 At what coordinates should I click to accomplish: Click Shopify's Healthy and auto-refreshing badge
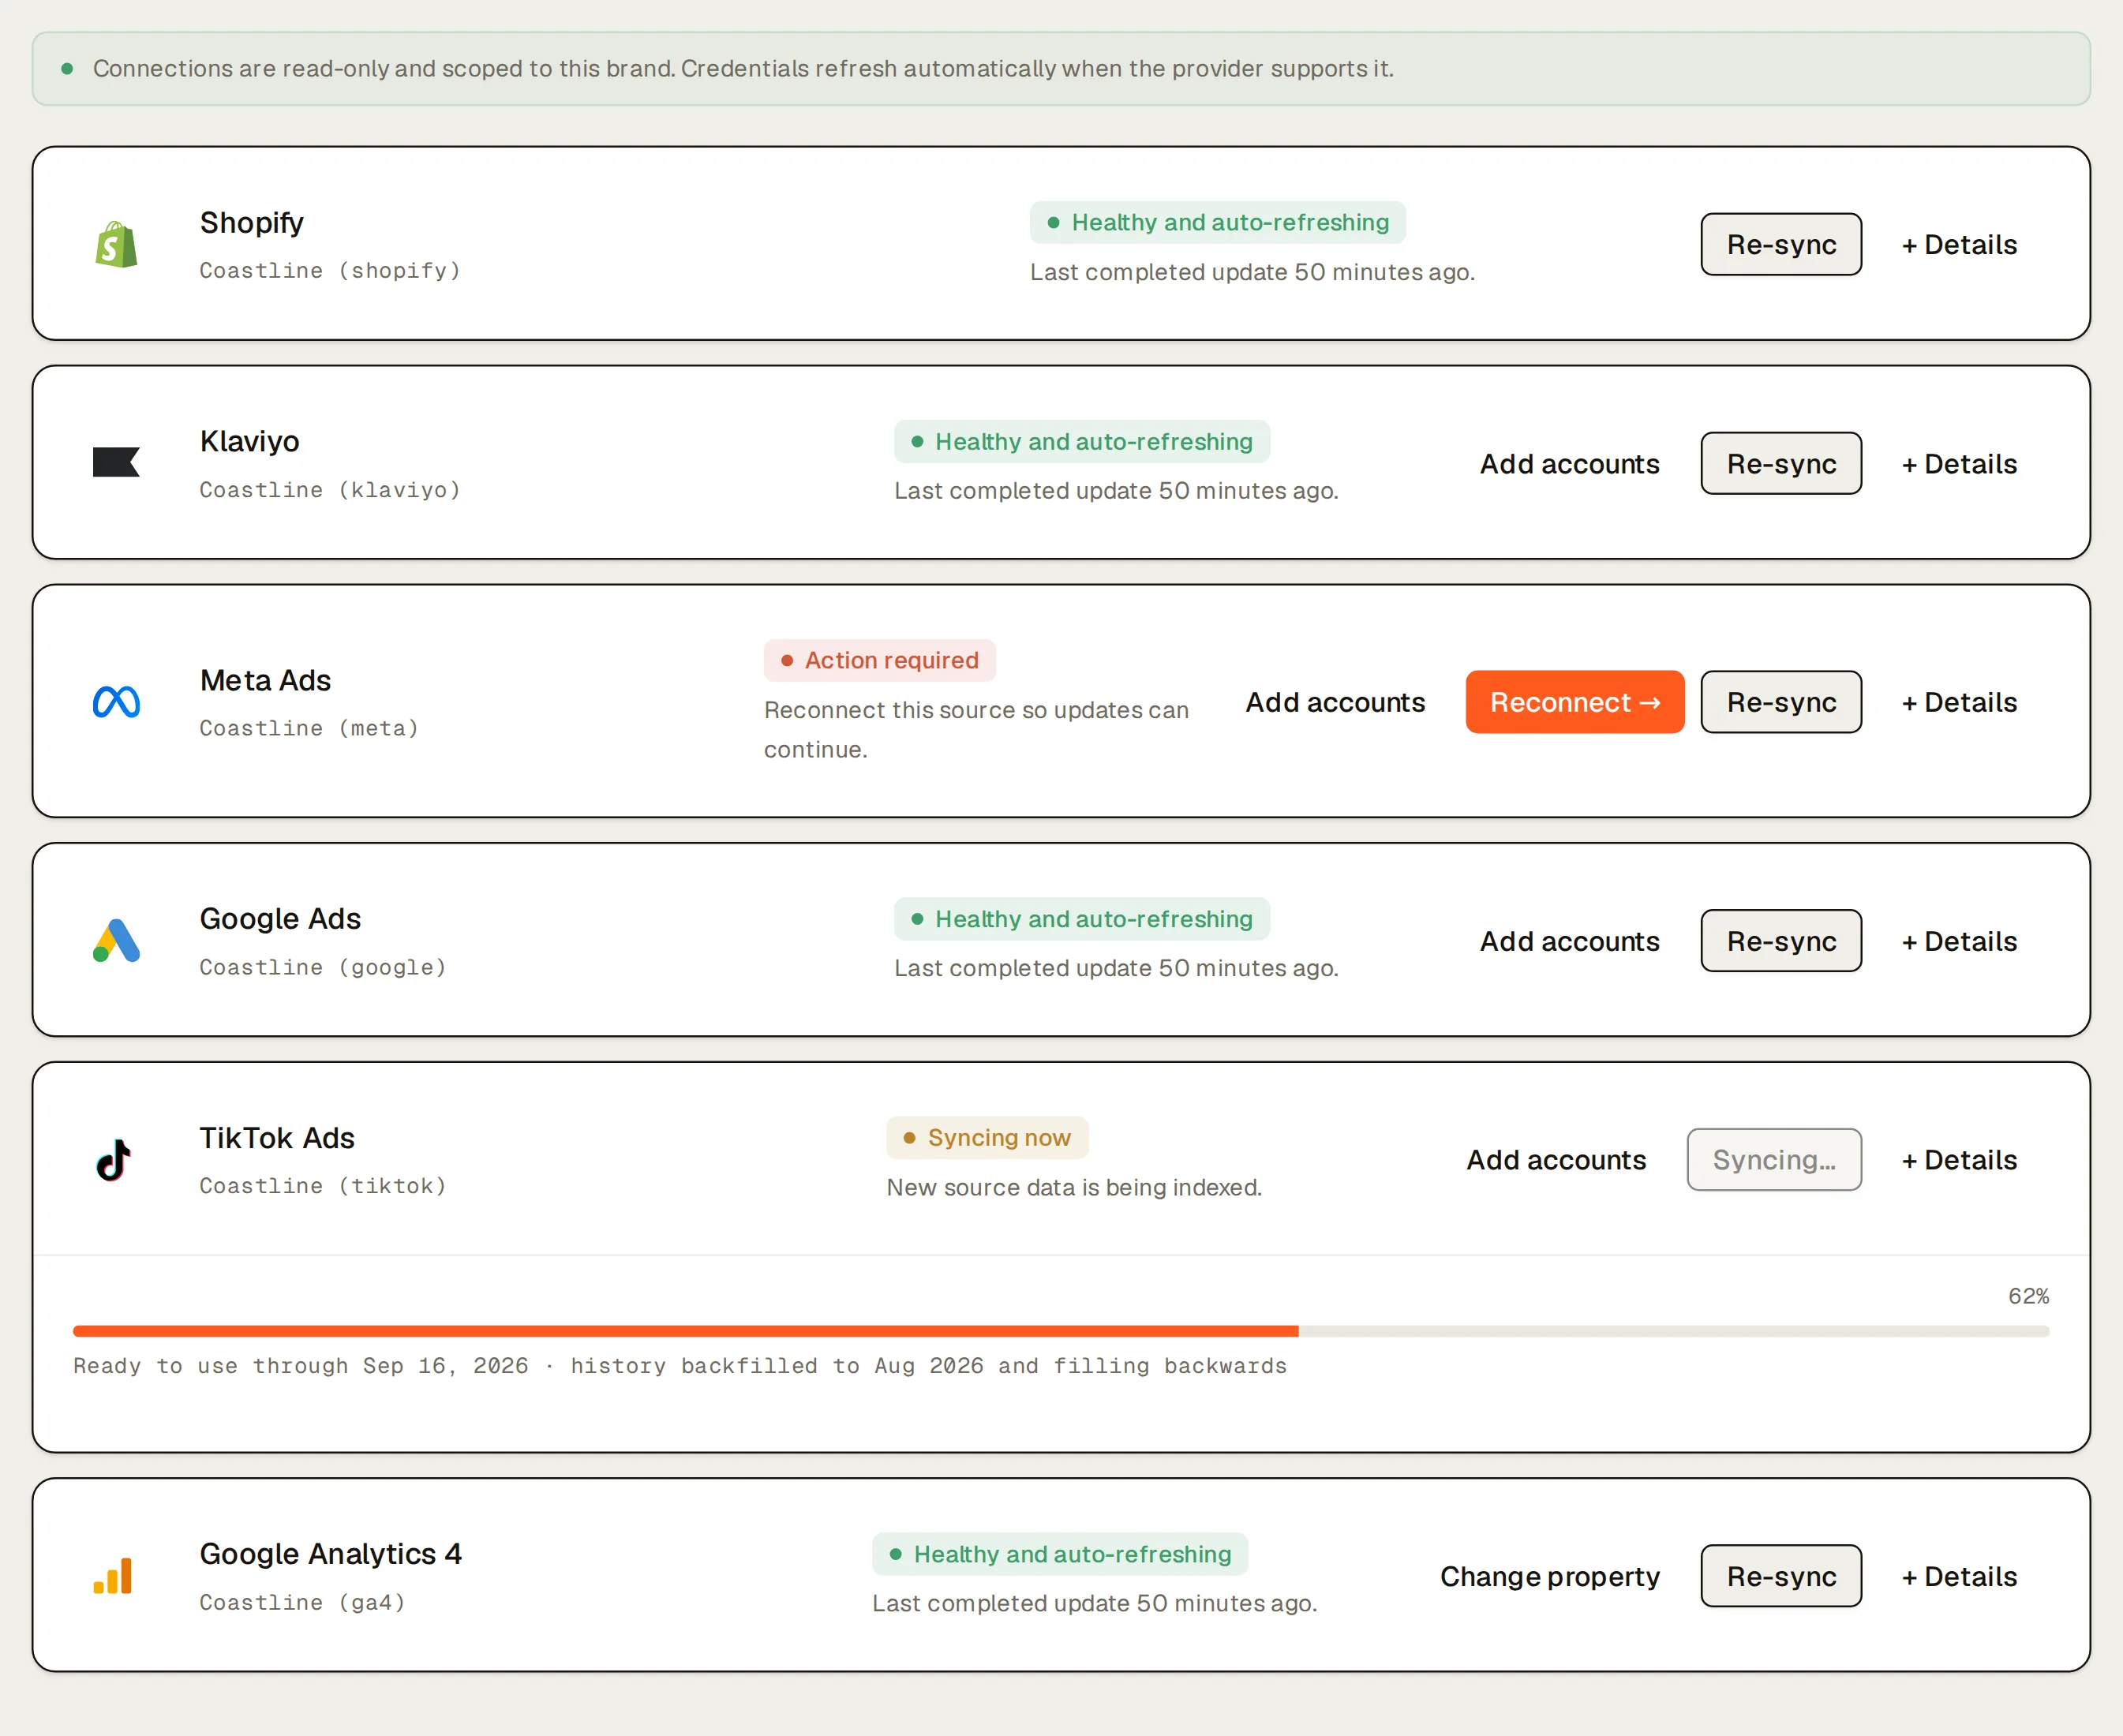tap(1218, 222)
